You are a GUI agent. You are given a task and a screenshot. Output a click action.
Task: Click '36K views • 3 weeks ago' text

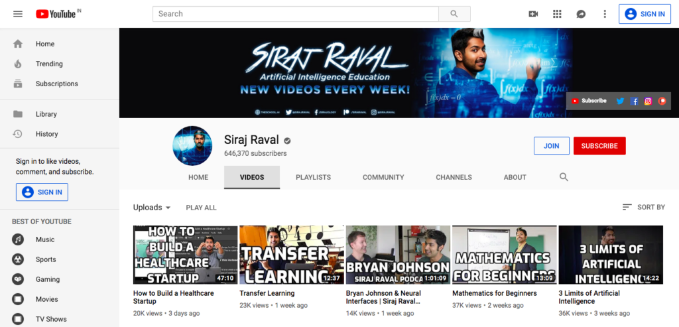593,313
